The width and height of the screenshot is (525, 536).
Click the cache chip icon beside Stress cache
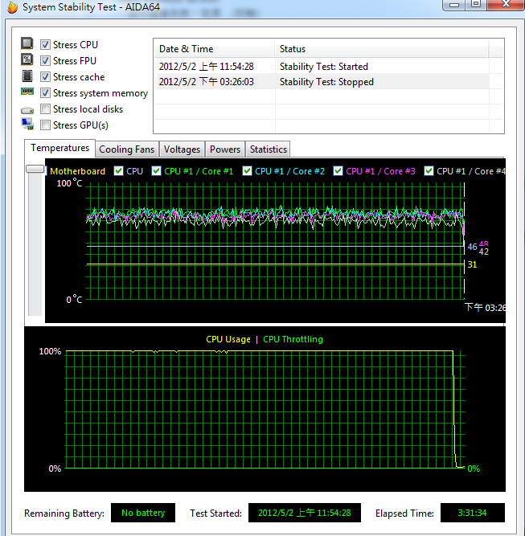(x=27, y=76)
